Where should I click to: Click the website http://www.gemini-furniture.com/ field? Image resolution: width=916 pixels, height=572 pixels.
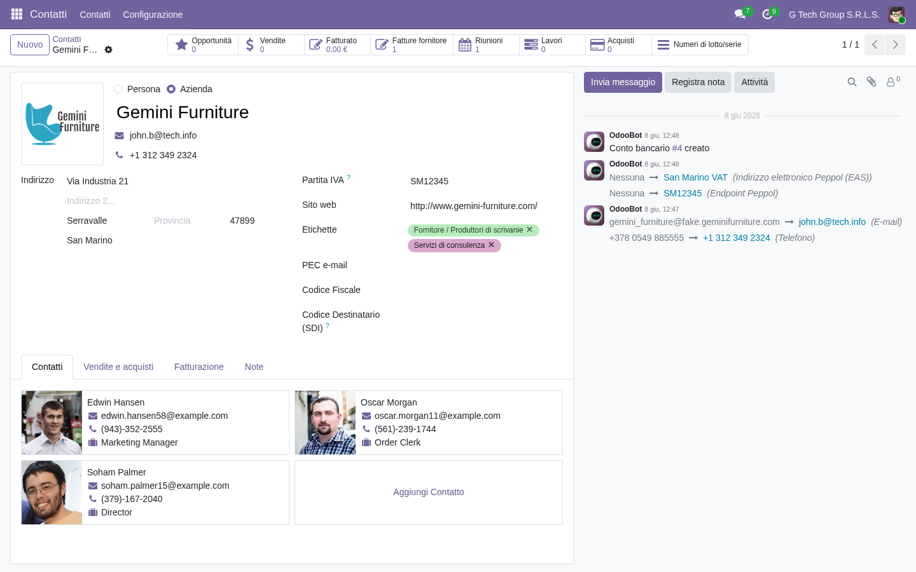pos(486,206)
